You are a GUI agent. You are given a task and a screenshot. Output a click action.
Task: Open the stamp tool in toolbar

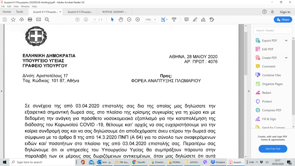click(x=212, y=20)
